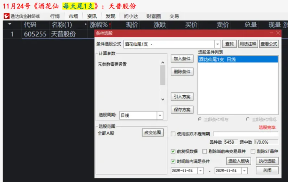Open the 行情 menu
This screenshot has width=288, height=182.
tap(55, 16)
